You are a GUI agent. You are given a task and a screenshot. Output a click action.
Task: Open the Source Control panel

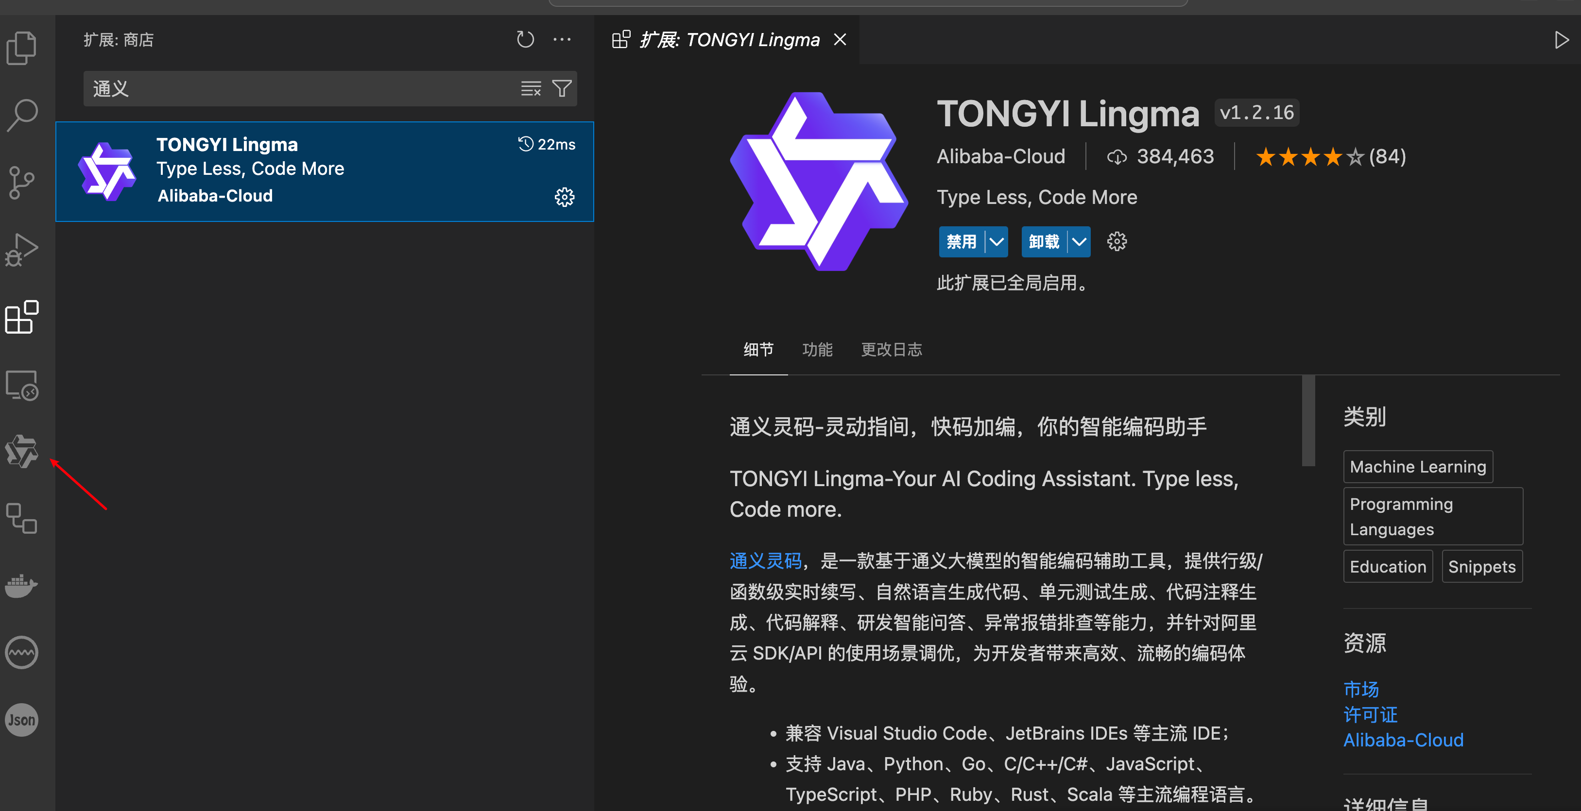pyautogui.click(x=22, y=182)
